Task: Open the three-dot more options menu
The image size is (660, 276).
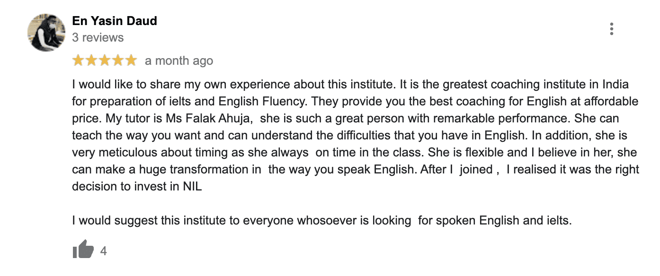Action: (612, 29)
